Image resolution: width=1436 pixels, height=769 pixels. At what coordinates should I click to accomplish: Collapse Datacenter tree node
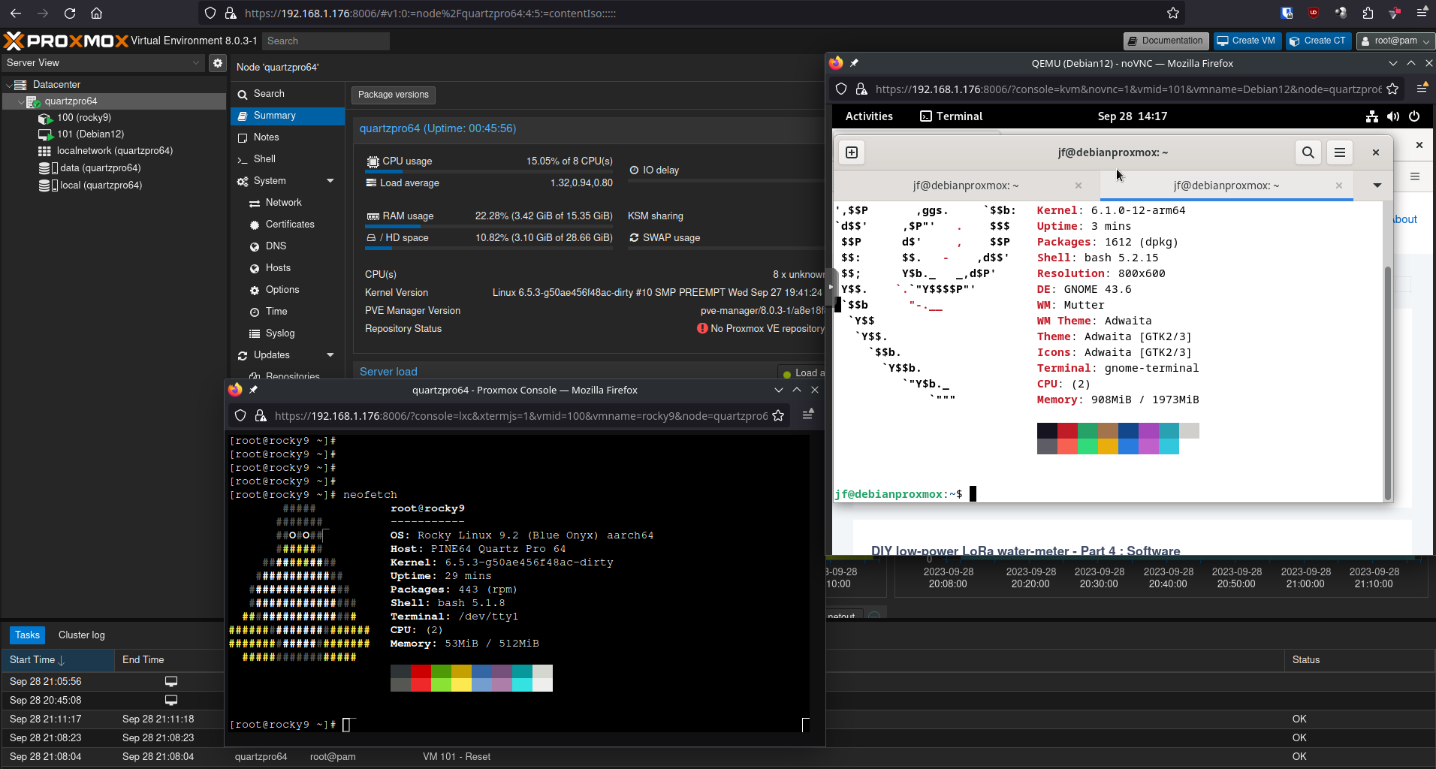8,85
